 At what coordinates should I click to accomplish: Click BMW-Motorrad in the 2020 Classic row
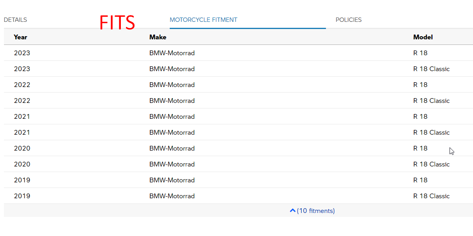pos(172,164)
